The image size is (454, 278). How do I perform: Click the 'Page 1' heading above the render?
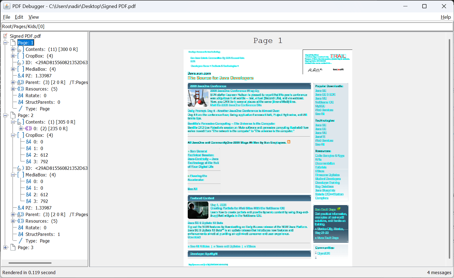pos(268,41)
